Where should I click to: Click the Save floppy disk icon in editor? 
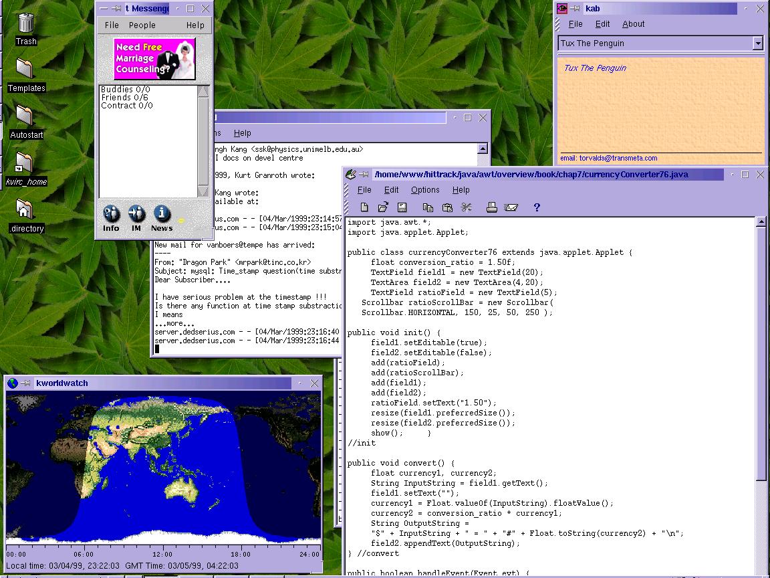pyautogui.click(x=402, y=207)
